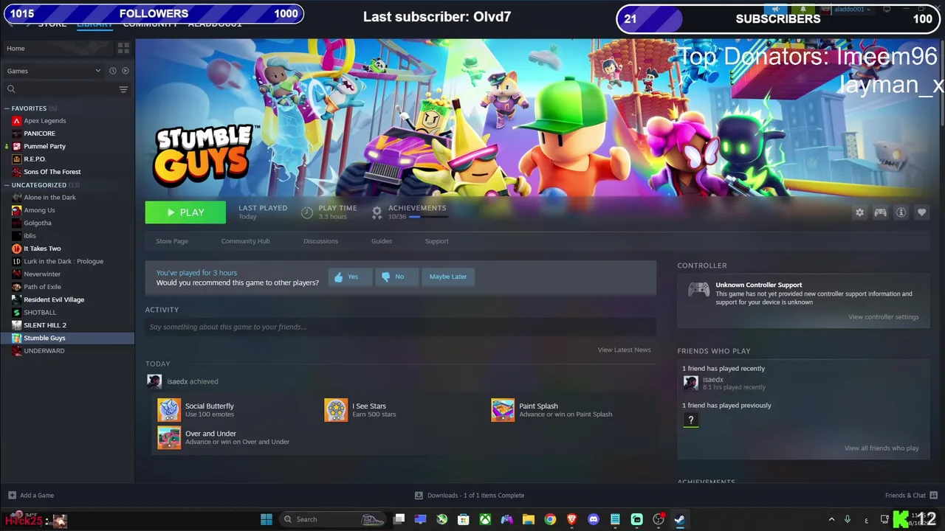
Task: Click the library search magnifier icon
Action: 11,89
